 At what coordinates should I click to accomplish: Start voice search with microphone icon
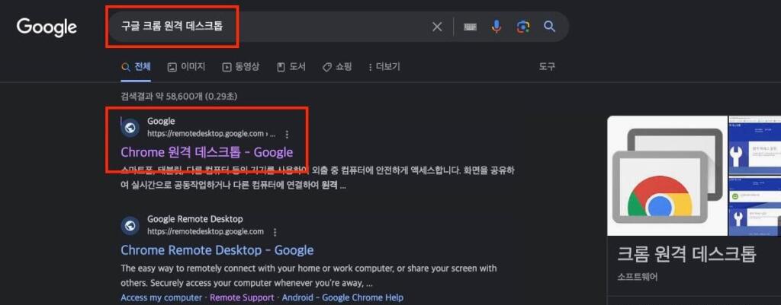[x=497, y=27]
